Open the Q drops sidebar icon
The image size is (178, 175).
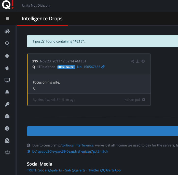click(x=7, y=43)
